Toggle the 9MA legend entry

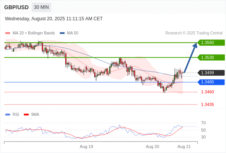click(31, 115)
